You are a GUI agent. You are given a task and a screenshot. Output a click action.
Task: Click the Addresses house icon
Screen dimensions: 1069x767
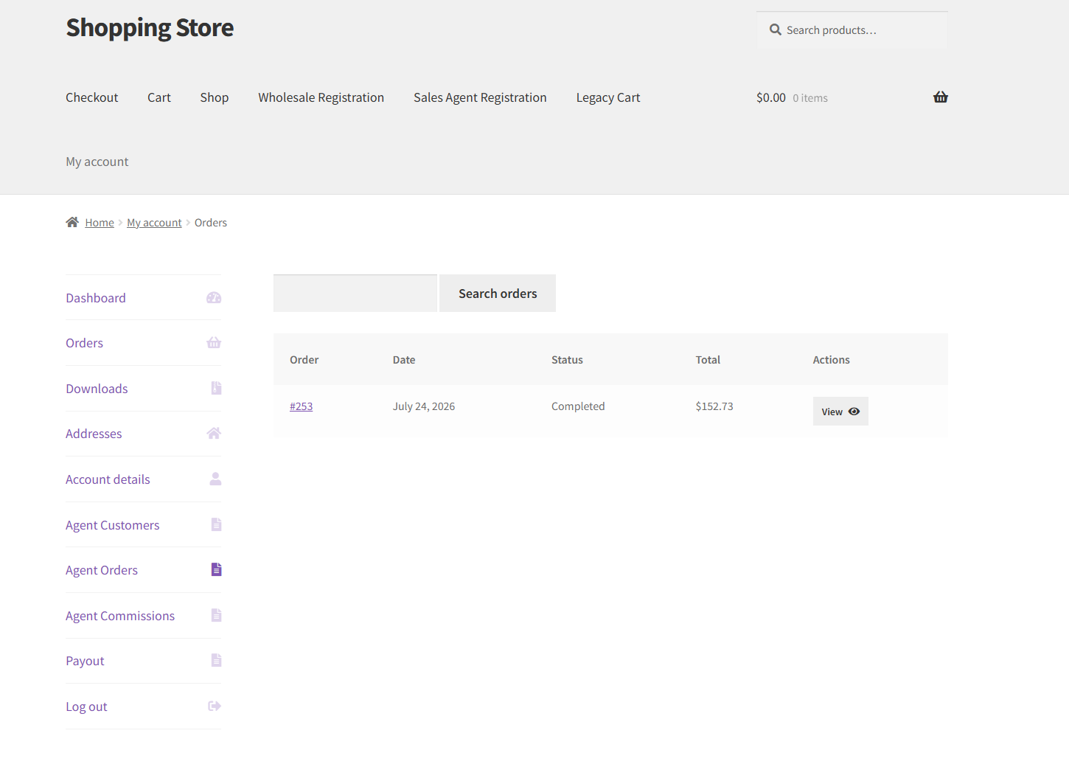(x=214, y=434)
